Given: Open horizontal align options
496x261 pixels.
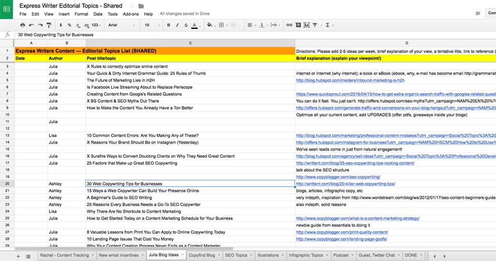Looking at the screenshot, I should click(251, 25).
